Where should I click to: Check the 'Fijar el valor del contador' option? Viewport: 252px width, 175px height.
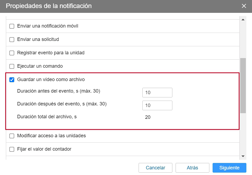click(x=12, y=149)
